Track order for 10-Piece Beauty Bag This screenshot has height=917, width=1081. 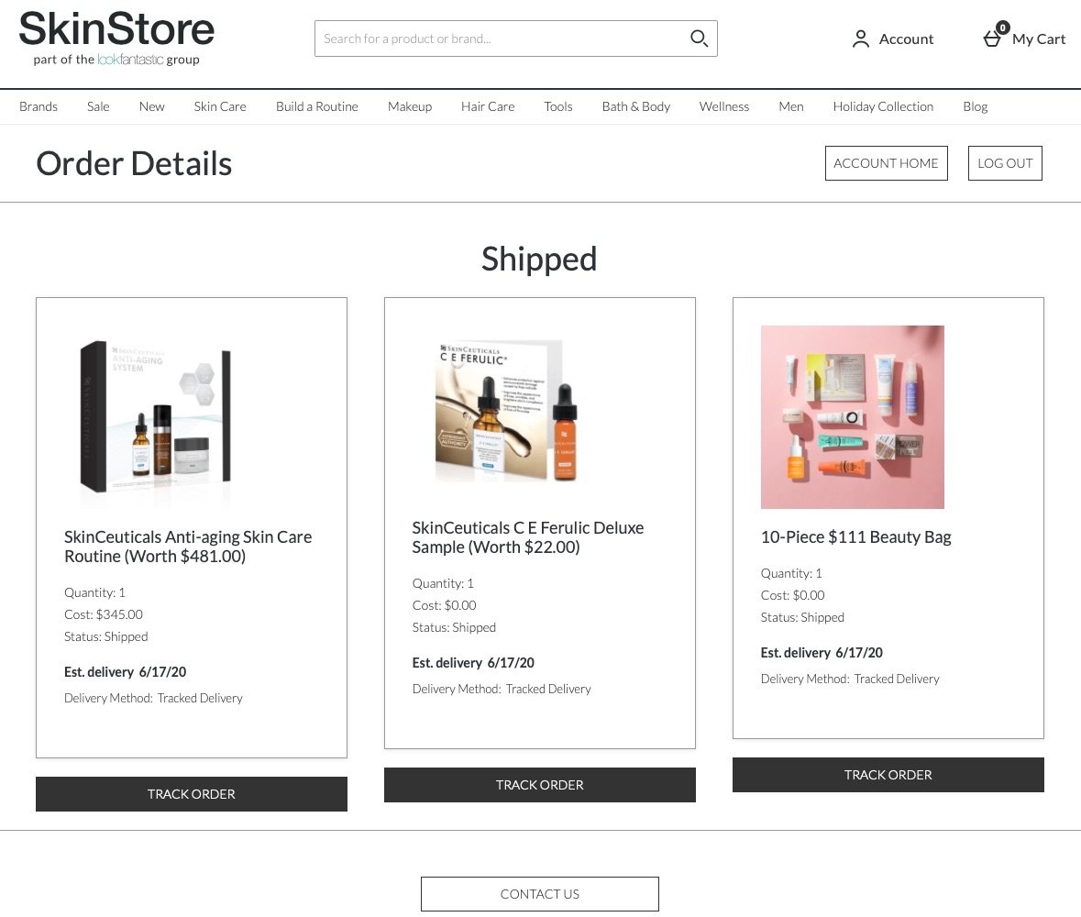click(x=888, y=775)
